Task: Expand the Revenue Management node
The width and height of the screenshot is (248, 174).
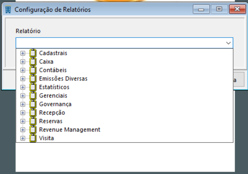Action: click(23, 130)
